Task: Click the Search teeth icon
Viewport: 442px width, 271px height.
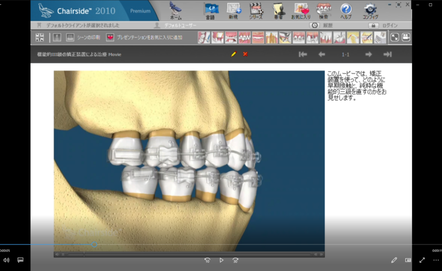Action: point(323,10)
